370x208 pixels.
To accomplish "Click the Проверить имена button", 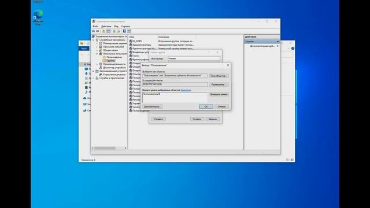I will (x=219, y=94).
